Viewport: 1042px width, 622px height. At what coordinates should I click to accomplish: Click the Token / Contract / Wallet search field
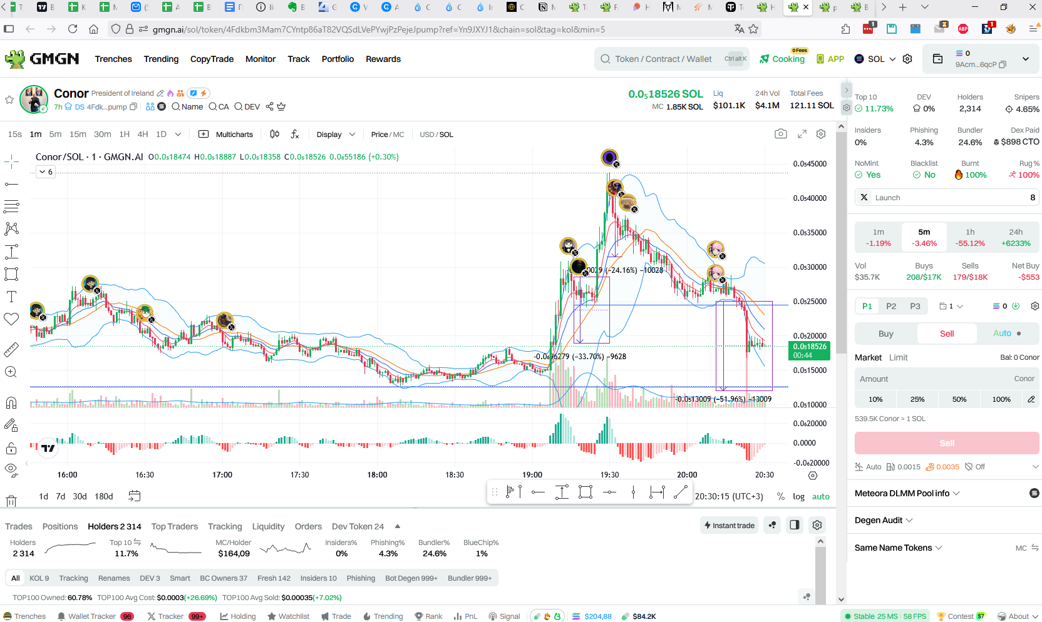[x=672, y=59]
